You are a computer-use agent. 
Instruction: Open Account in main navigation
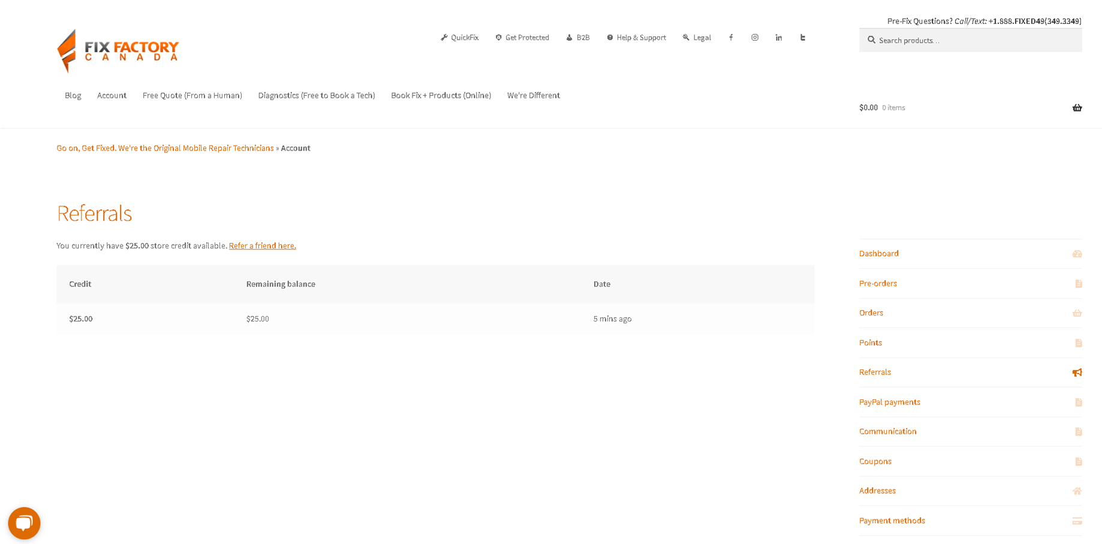(x=112, y=95)
